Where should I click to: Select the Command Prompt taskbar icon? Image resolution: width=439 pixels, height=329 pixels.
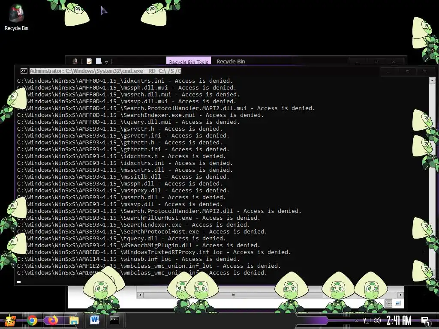(114, 320)
